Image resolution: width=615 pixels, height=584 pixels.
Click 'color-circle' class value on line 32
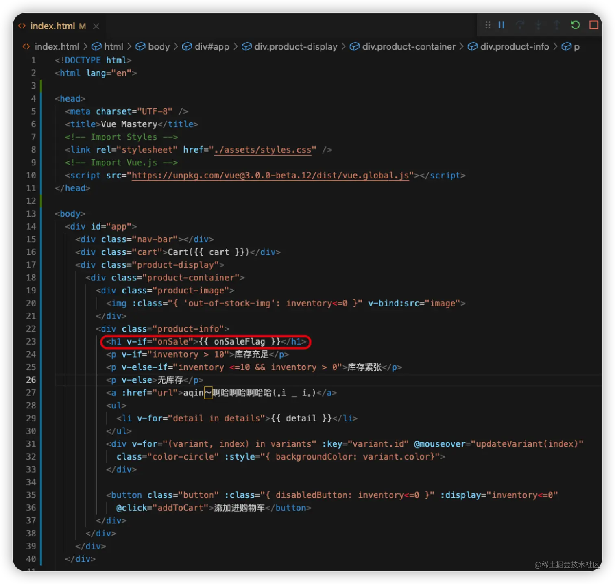pos(183,457)
